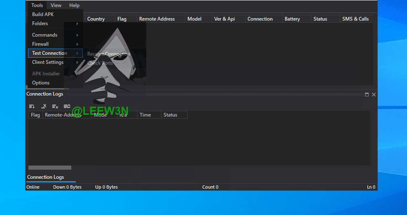Open the Help menu
Screen dimensions: 407x215
[x=74, y=5]
